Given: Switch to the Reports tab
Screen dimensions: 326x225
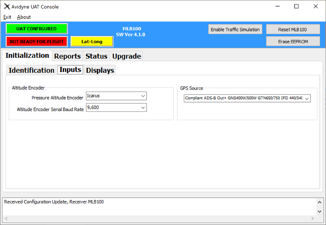Looking at the screenshot, I should (x=67, y=56).
